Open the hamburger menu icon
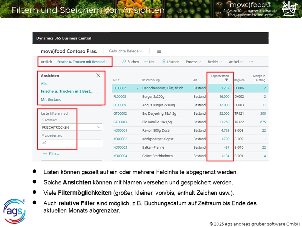 tap(159, 51)
